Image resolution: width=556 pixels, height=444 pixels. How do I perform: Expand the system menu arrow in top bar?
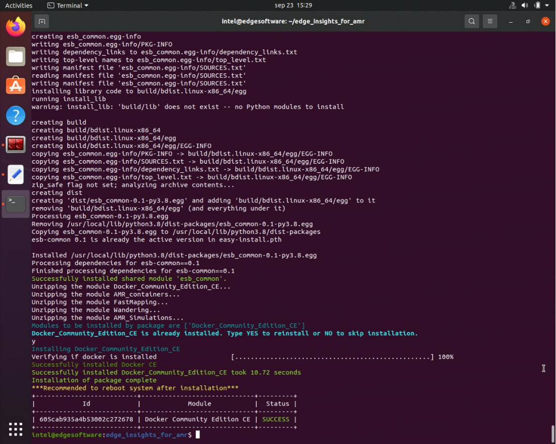click(x=547, y=6)
